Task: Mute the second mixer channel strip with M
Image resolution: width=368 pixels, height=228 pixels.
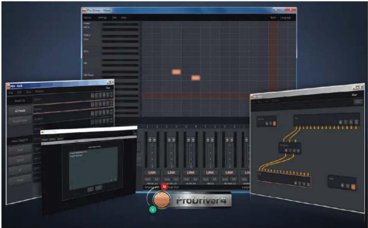Action: [176, 179]
